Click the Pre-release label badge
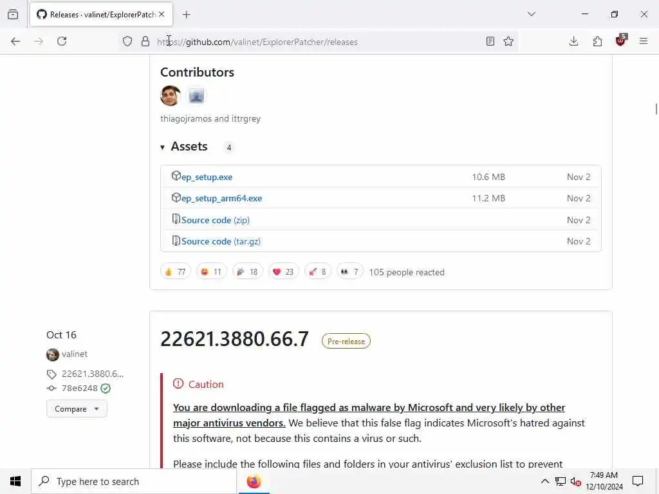The height and width of the screenshot is (494, 659). (346, 341)
